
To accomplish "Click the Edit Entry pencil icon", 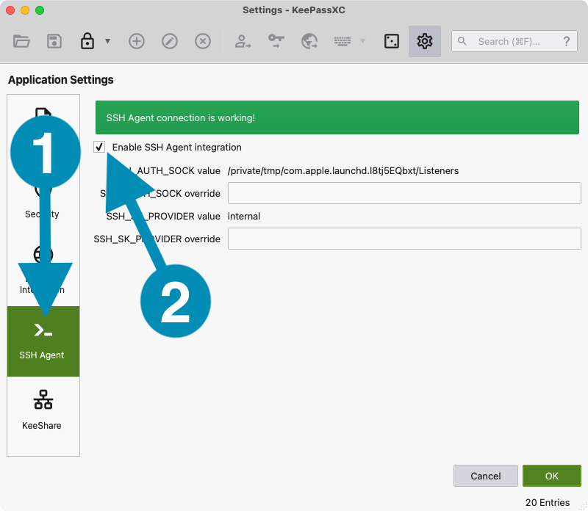I will coord(170,41).
